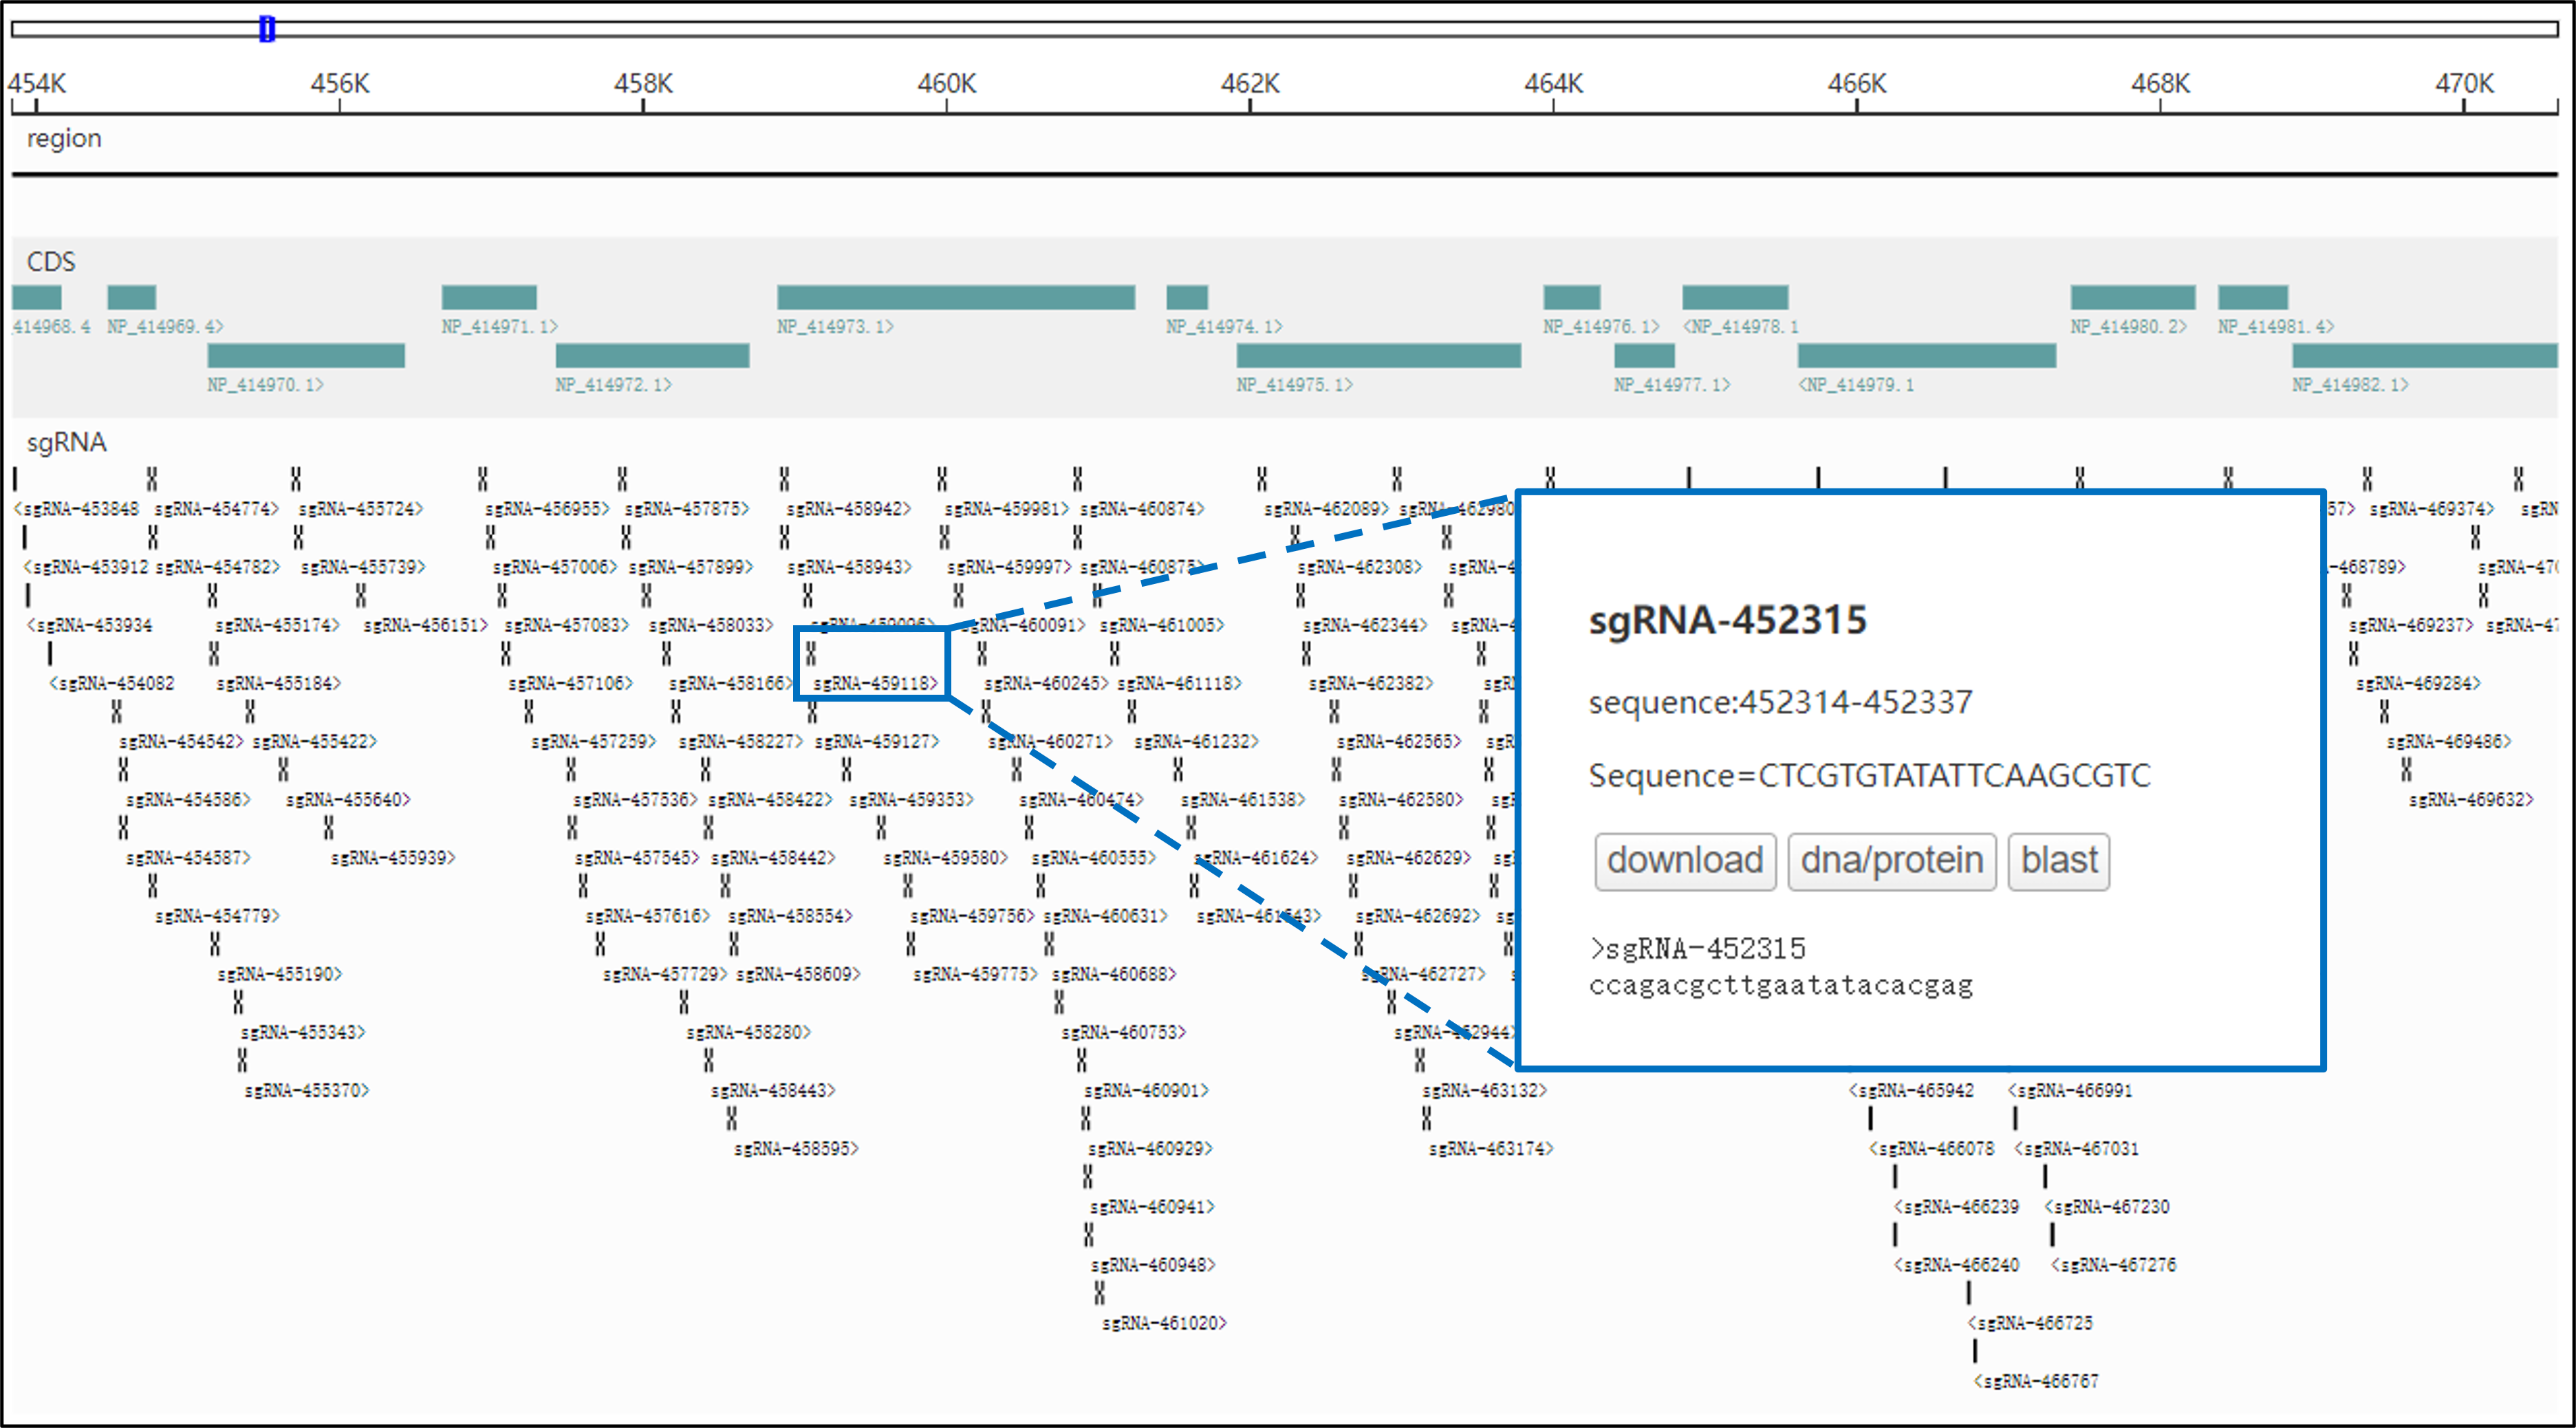Click the sgRNA track label

click(x=66, y=443)
